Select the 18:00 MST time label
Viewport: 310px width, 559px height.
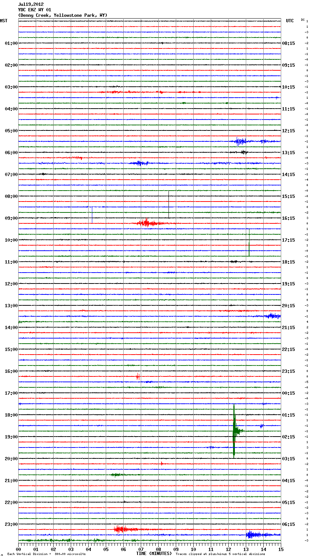(x=11, y=415)
